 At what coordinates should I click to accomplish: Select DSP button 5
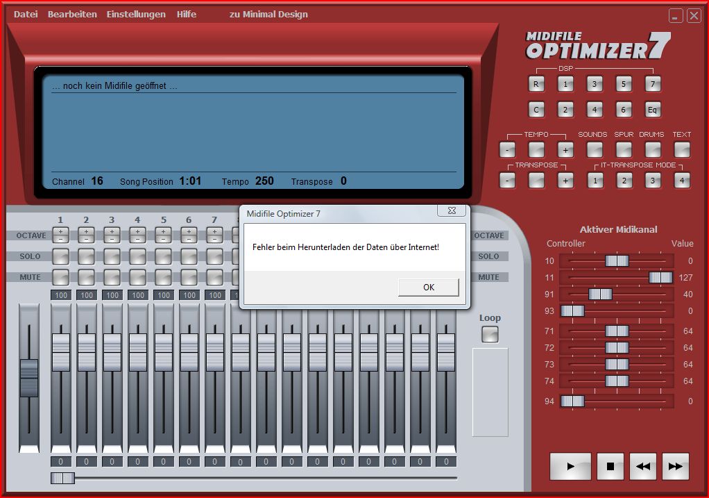click(x=623, y=84)
